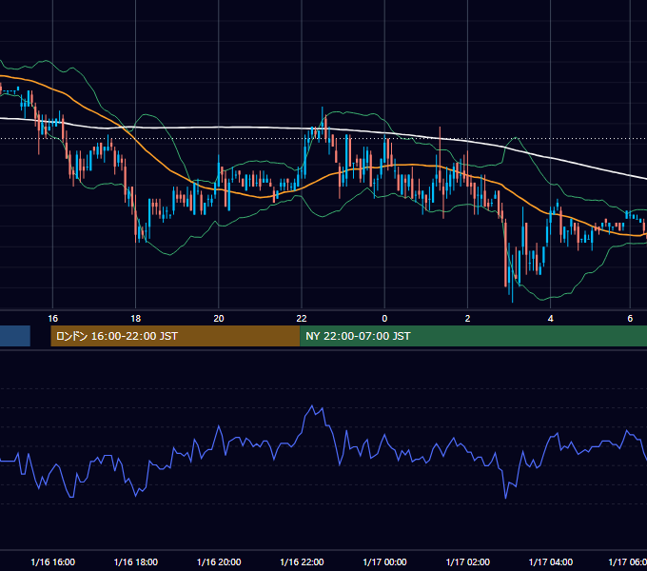This screenshot has height=571, width=647.
Task: Click the 4 hour label on price chart
Action: [551, 319]
